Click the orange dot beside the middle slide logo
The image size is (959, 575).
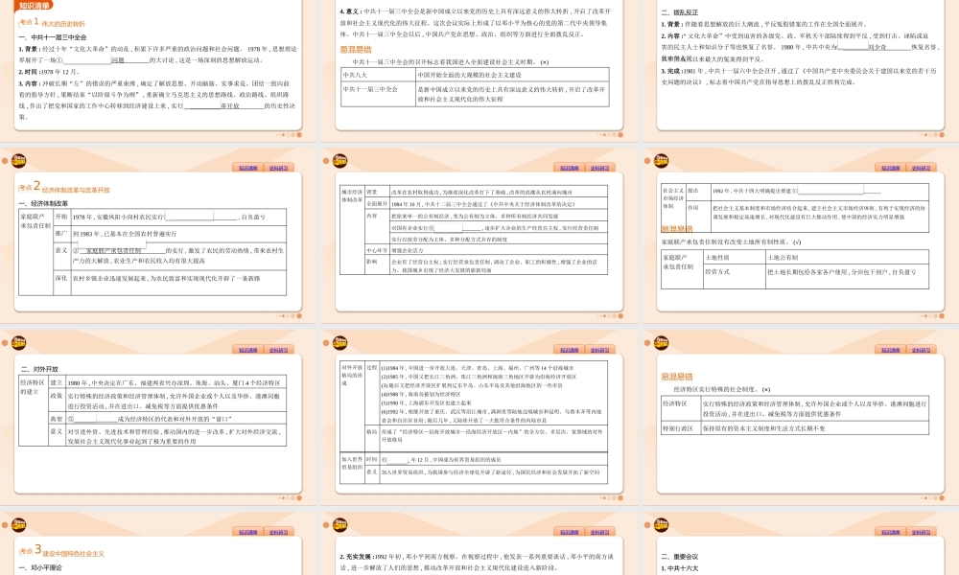(329, 160)
